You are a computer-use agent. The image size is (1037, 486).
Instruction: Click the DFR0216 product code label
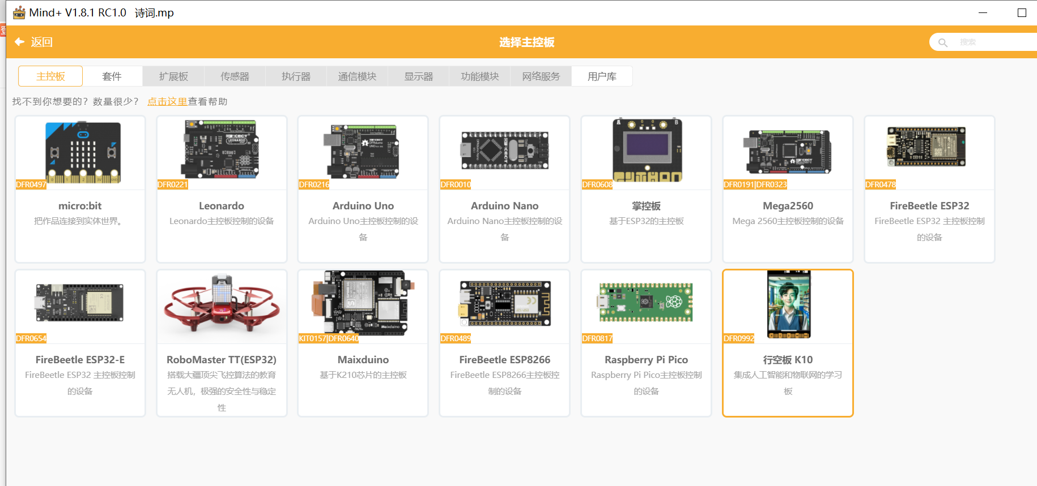(x=314, y=184)
